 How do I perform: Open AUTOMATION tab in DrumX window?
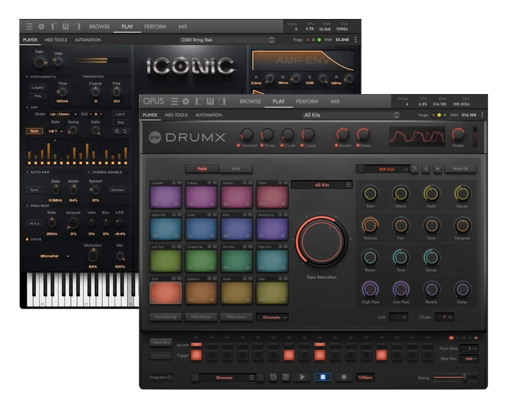click(209, 115)
